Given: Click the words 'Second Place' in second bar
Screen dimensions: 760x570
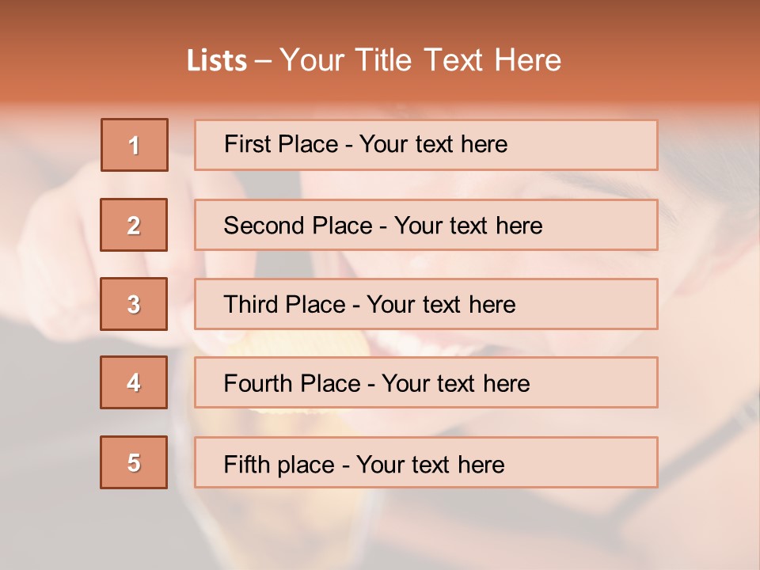Looking at the screenshot, I should coord(298,226).
